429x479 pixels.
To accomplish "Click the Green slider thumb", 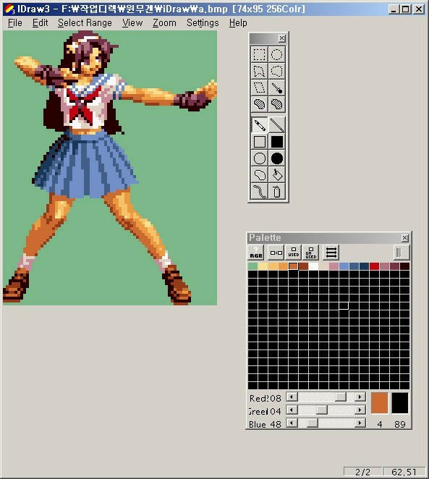I will (x=322, y=410).
